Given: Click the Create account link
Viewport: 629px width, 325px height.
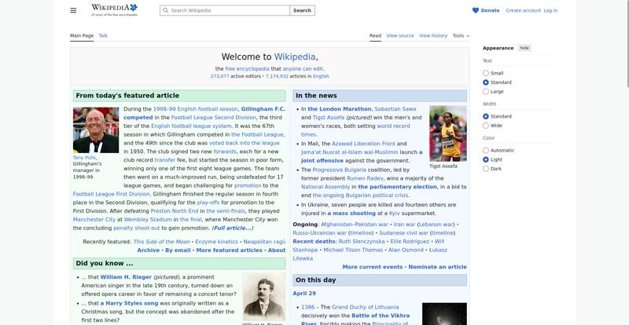Looking at the screenshot, I should pos(523,10).
